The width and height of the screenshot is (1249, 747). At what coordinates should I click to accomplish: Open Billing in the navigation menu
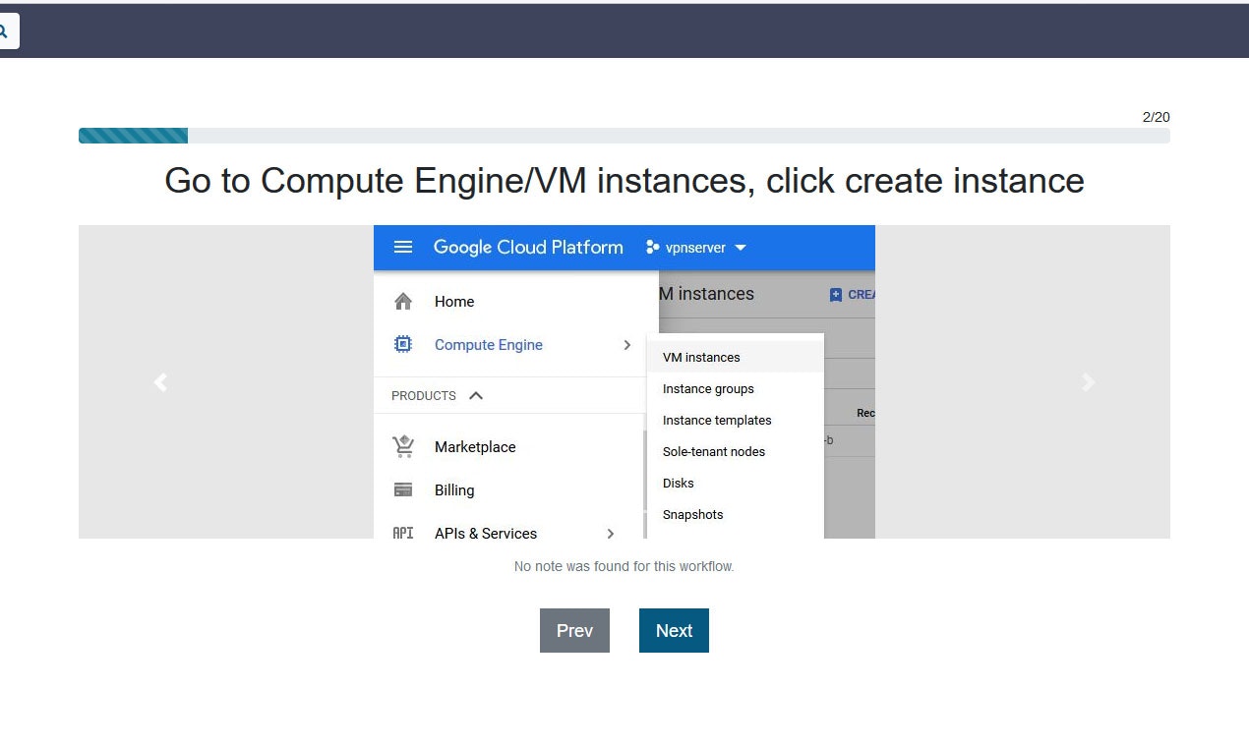point(454,490)
